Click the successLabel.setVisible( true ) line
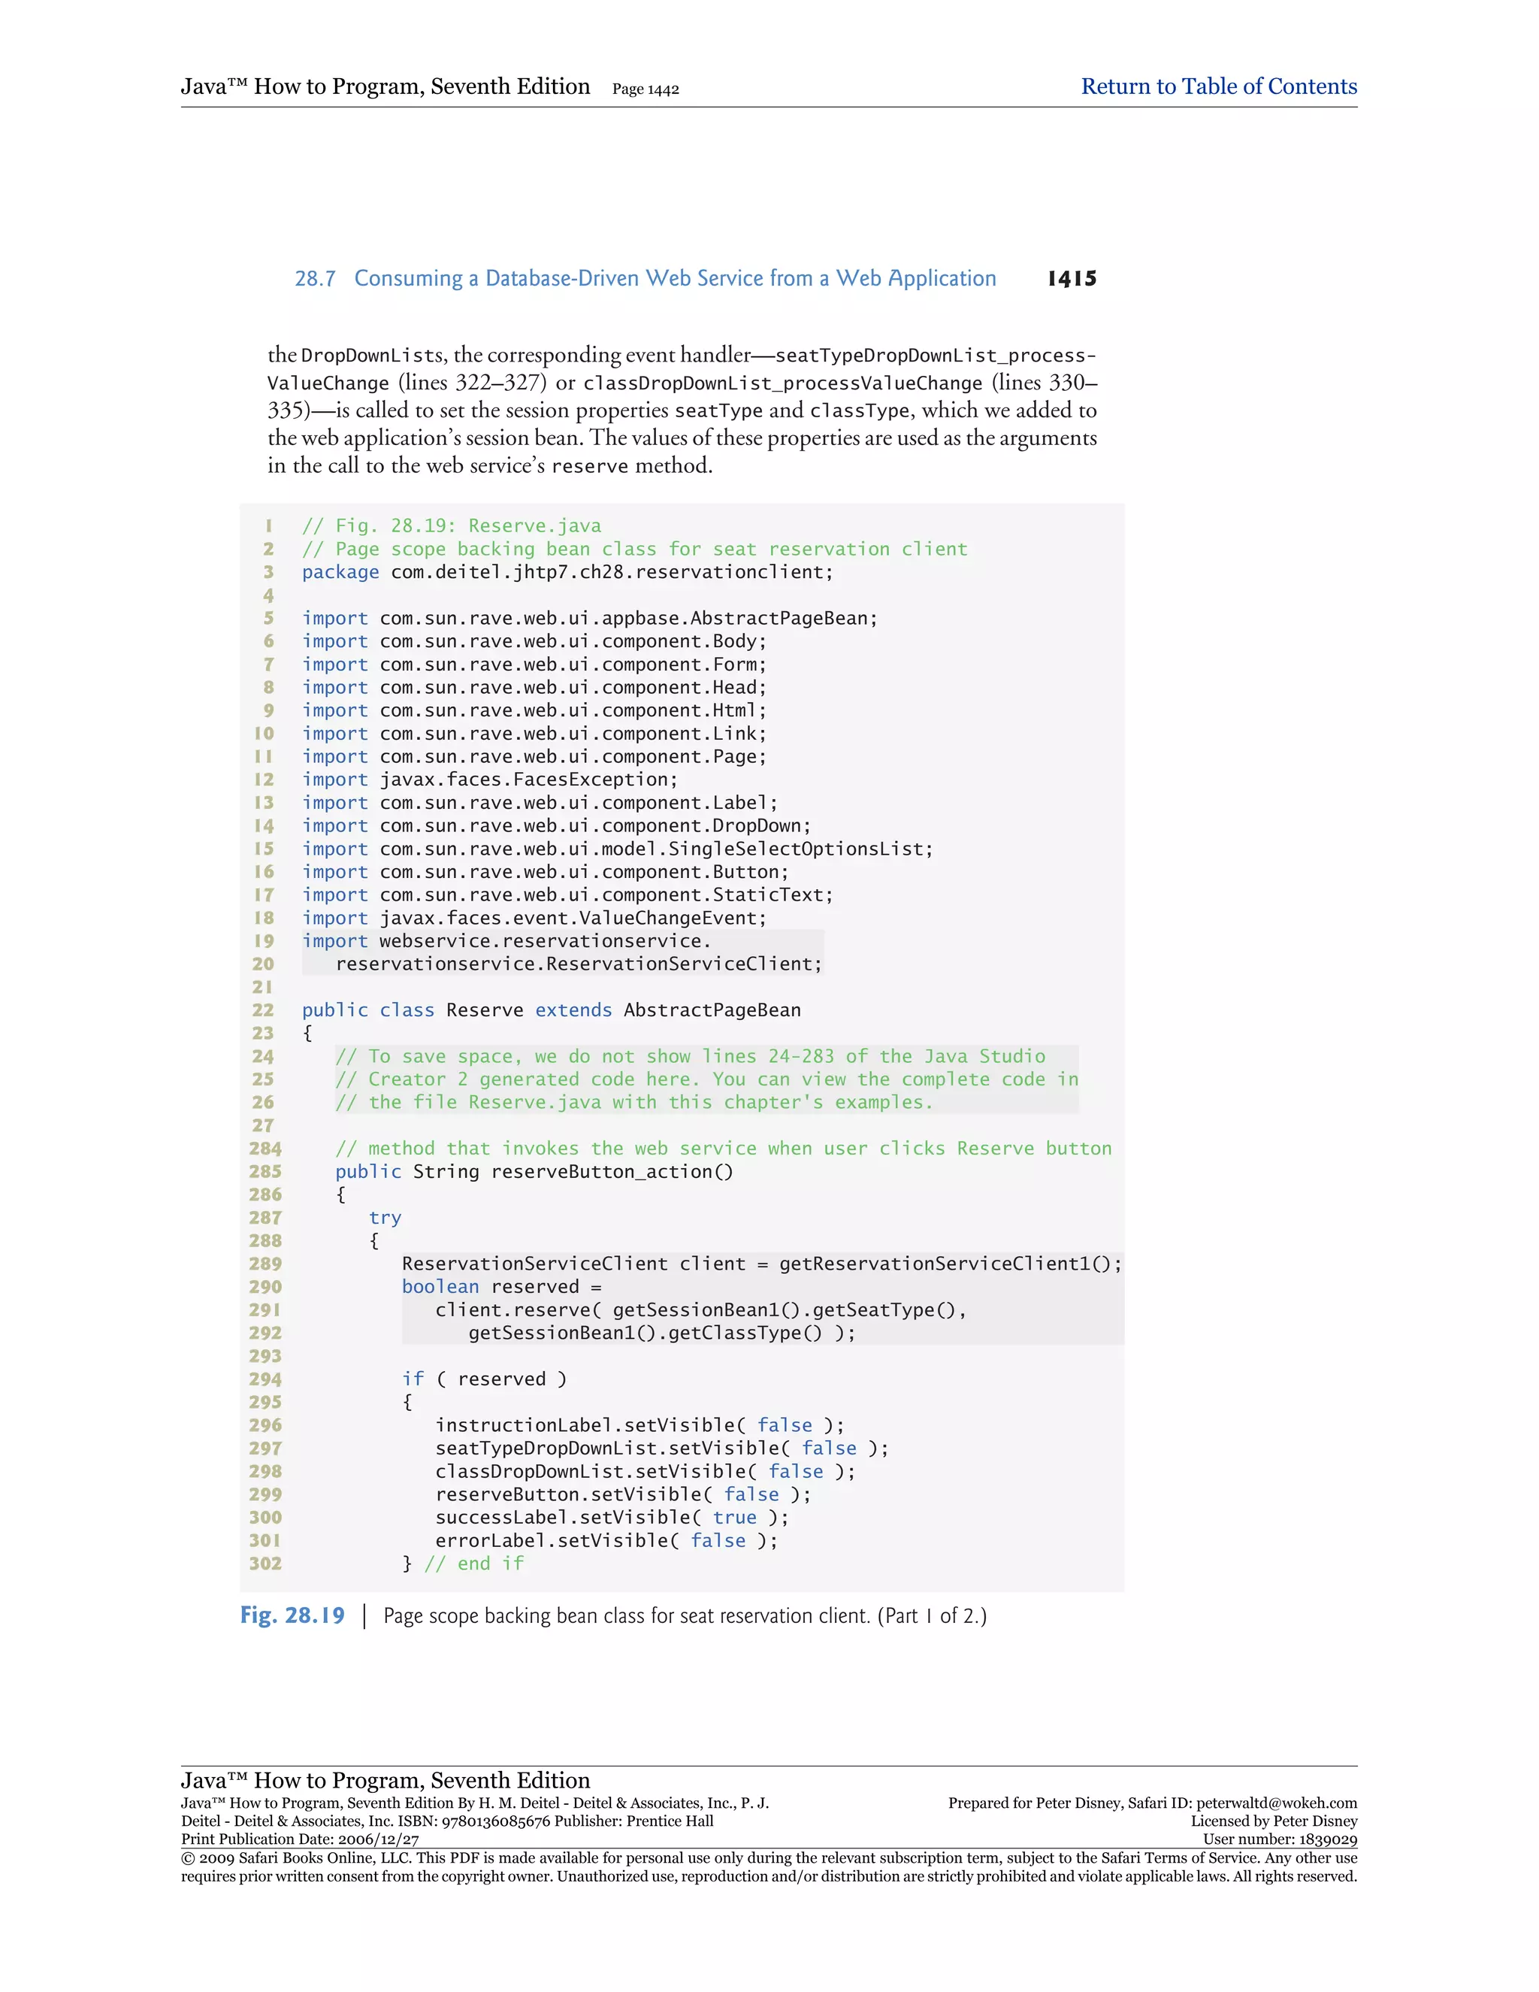1539x1992 pixels. point(611,1517)
